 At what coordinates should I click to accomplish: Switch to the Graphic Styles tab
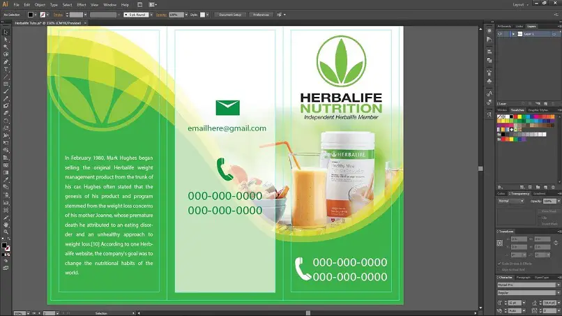tap(538, 110)
